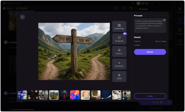The height and width of the screenshot is (112, 185).
Task: Select the Zoom in tool
Action: [x=119, y=52]
